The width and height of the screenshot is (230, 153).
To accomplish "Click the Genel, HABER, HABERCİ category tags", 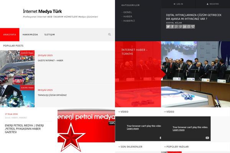I will (16, 118).
